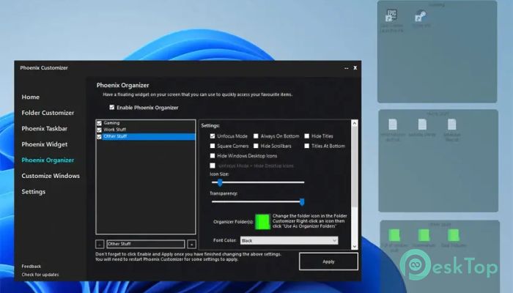Click scroll down arrow in Settings panel

coord(354,246)
